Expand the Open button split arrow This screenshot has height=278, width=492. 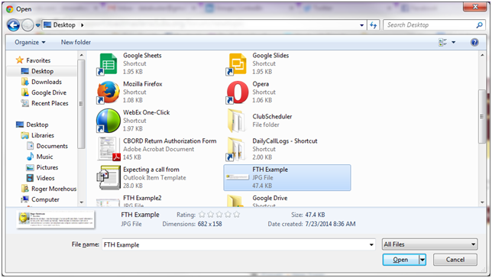pos(422,260)
